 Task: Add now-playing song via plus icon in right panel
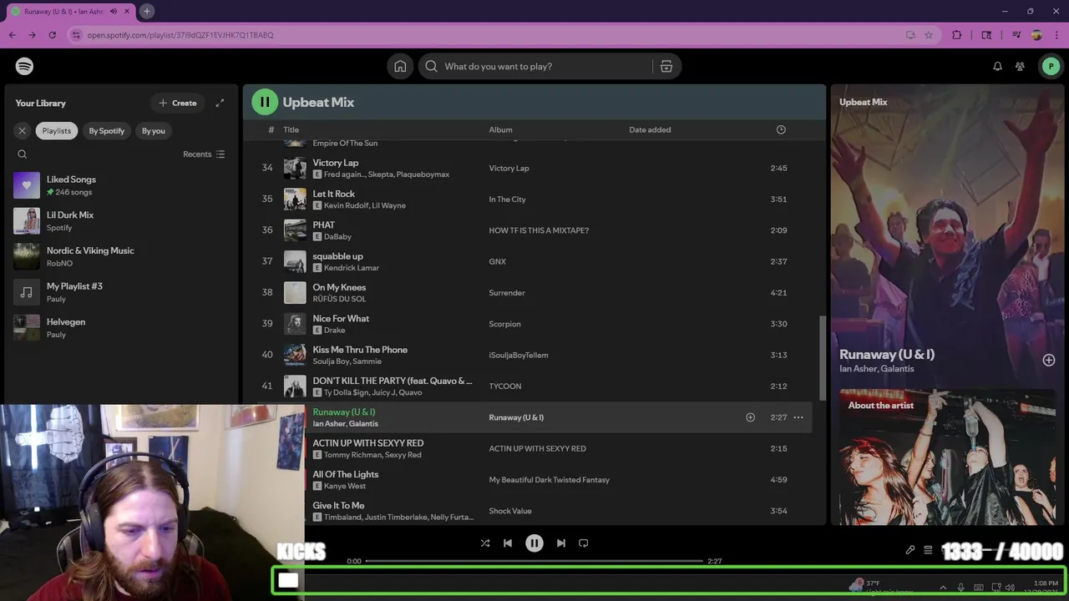click(1049, 360)
